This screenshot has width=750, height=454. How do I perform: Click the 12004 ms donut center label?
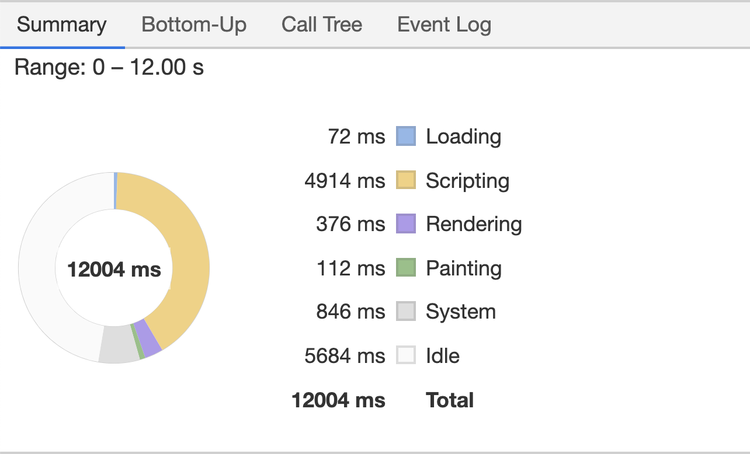coord(114,270)
